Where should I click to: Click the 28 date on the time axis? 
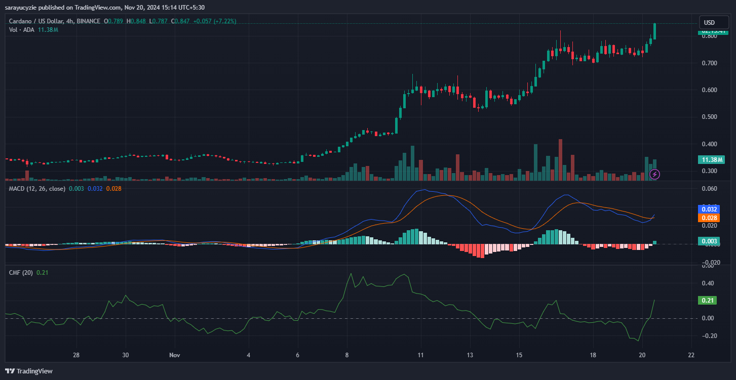76,355
